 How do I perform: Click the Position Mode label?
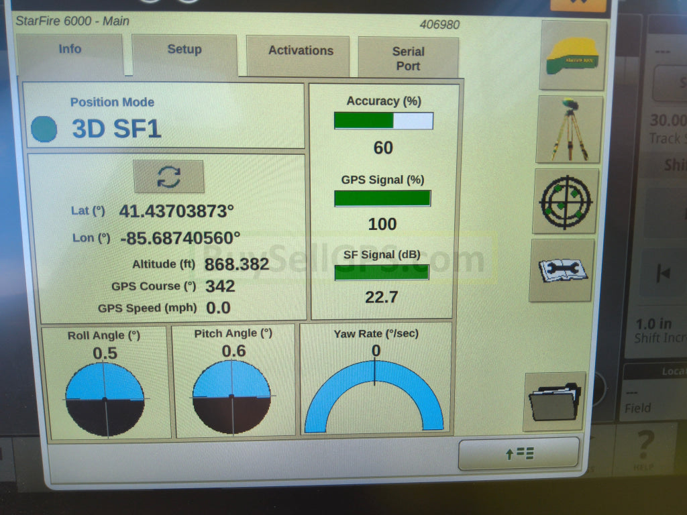coord(112,102)
